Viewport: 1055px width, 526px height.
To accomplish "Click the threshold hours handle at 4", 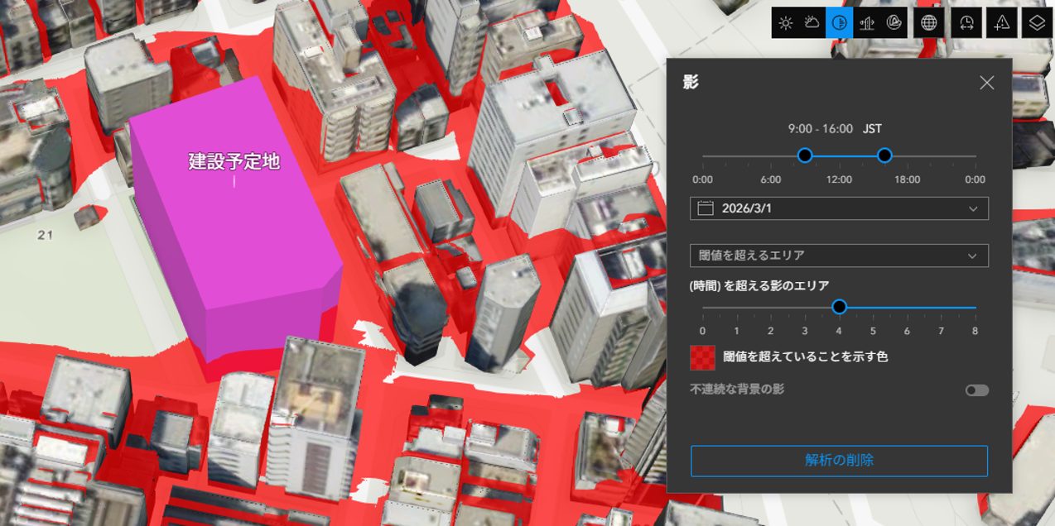I will point(839,308).
